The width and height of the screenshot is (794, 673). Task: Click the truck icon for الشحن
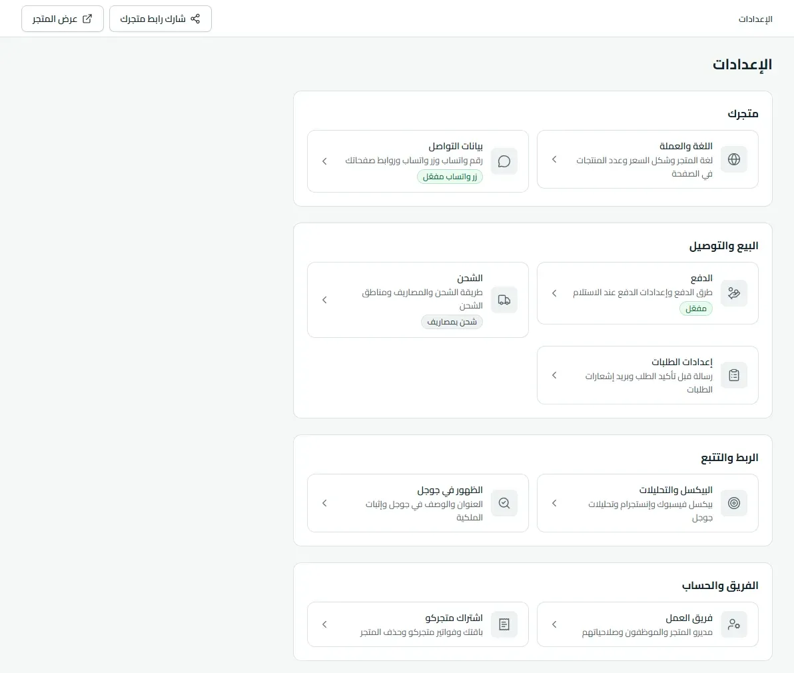[x=504, y=300]
